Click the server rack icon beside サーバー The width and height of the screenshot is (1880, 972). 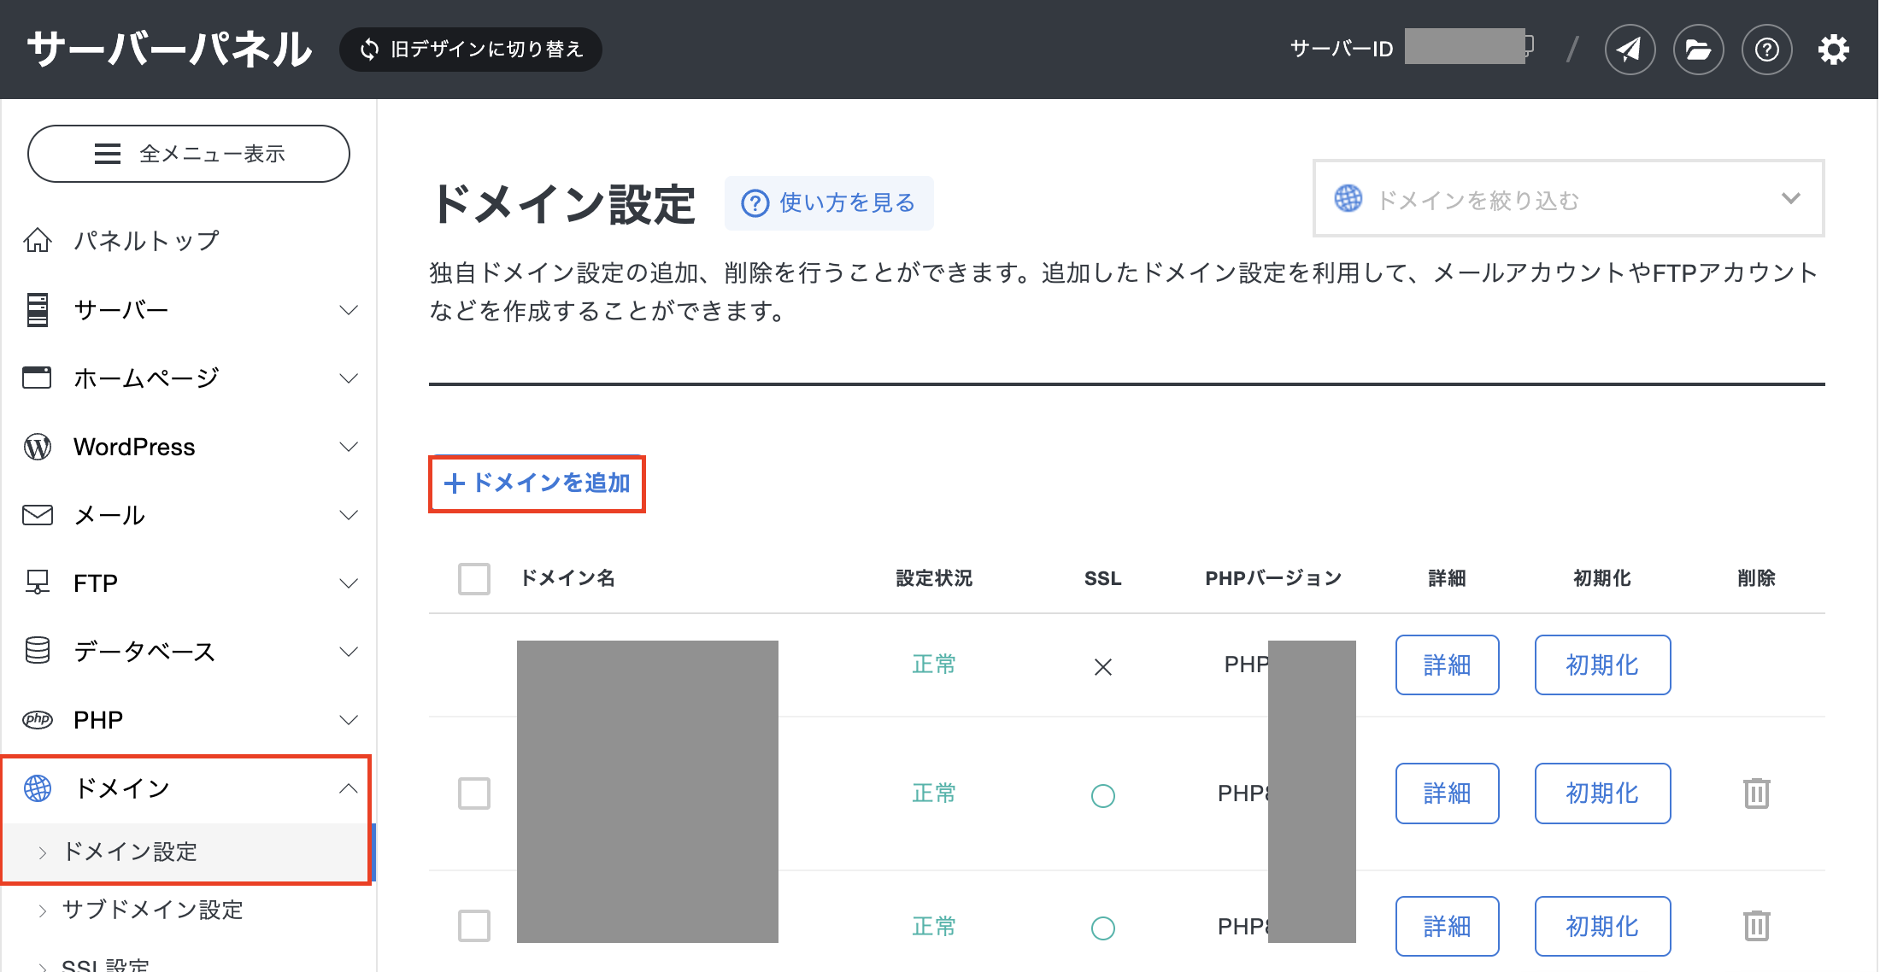click(38, 309)
